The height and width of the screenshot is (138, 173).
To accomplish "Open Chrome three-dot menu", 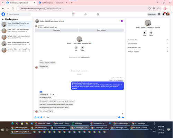I will (170, 8).
